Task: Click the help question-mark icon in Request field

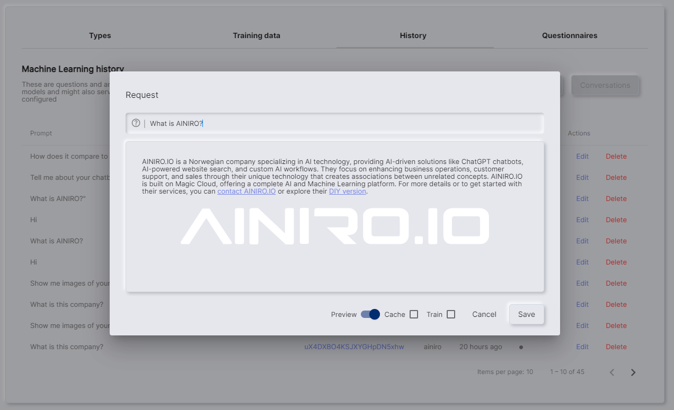Action: pos(136,123)
